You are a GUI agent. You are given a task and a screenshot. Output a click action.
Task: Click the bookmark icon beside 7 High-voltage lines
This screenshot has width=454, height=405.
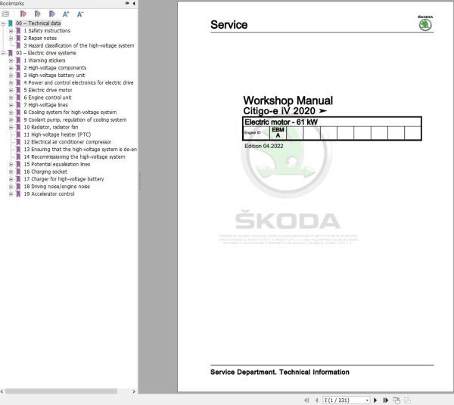coord(18,105)
